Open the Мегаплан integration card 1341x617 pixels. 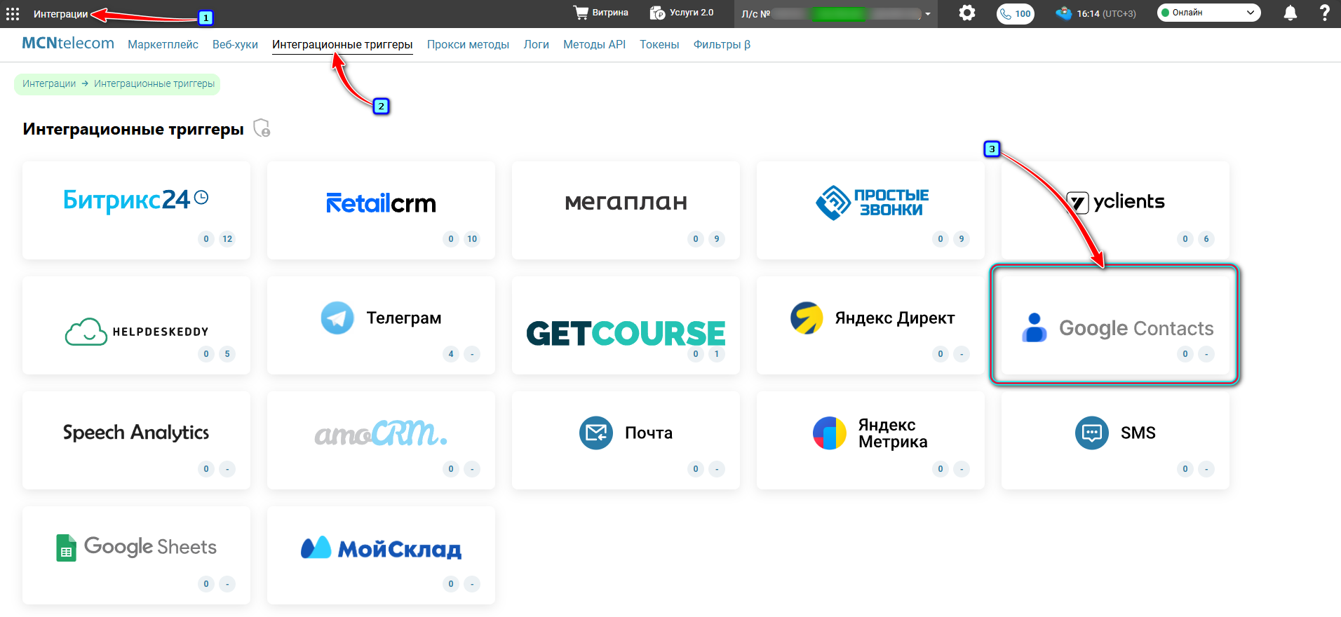(626, 210)
